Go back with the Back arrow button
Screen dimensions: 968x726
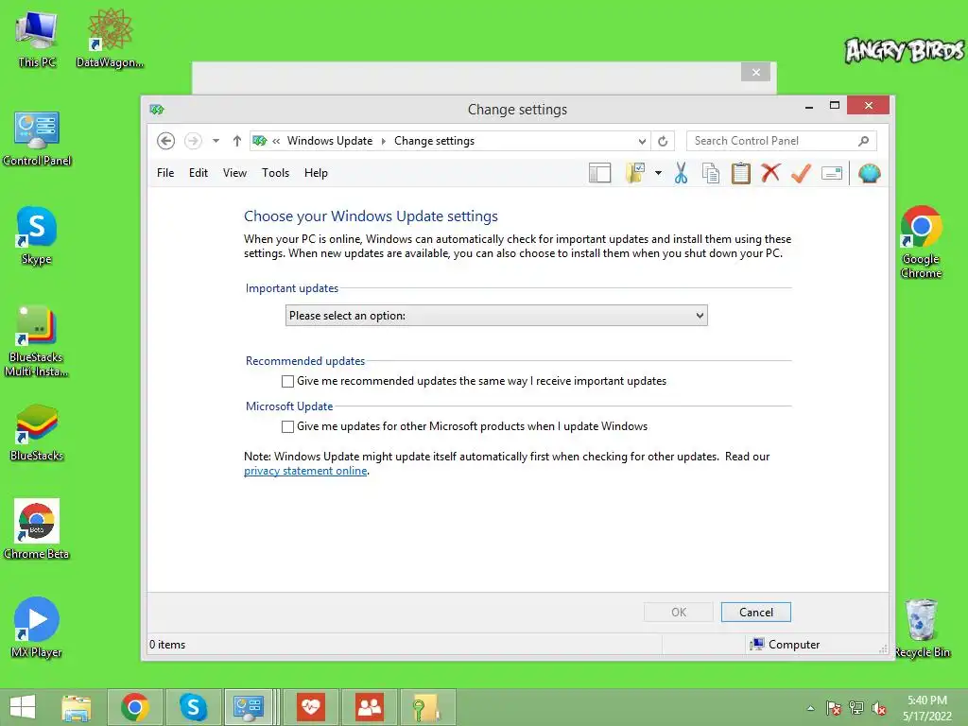point(165,142)
